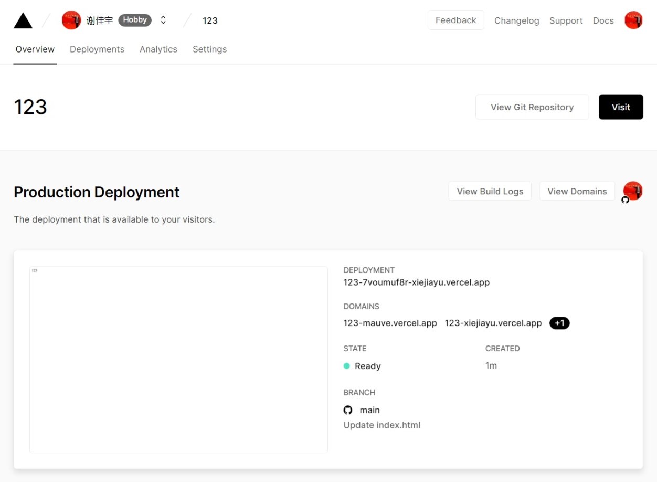This screenshot has height=482, width=657.
Task: Click the green Ready status dot
Action: [x=346, y=366]
